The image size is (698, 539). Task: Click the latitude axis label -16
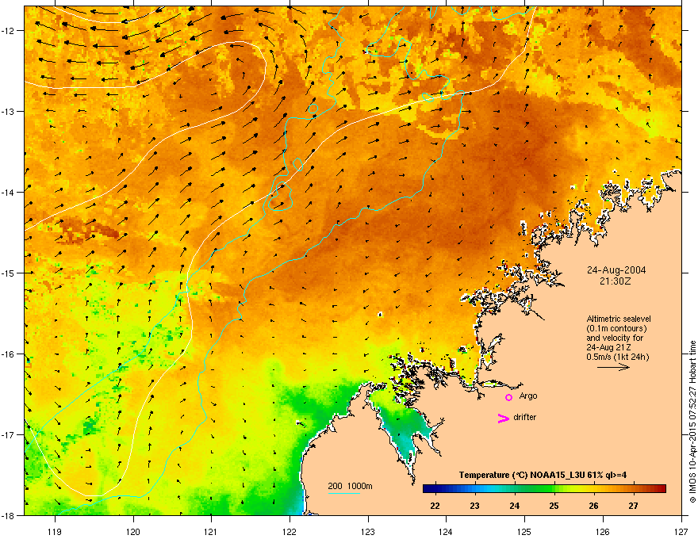tap(8, 354)
